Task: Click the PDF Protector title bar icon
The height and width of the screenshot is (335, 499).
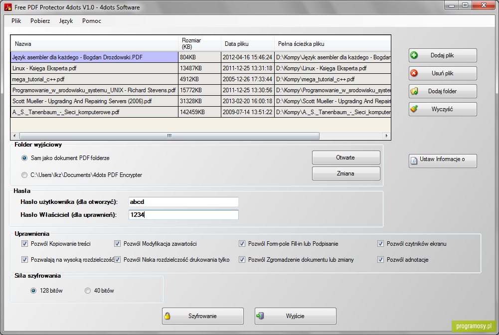Action: click(8, 7)
